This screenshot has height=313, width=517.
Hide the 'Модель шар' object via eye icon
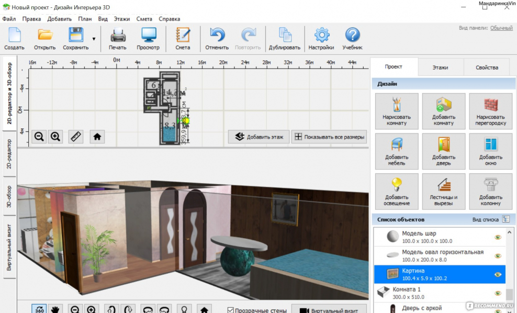pyautogui.click(x=498, y=237)
